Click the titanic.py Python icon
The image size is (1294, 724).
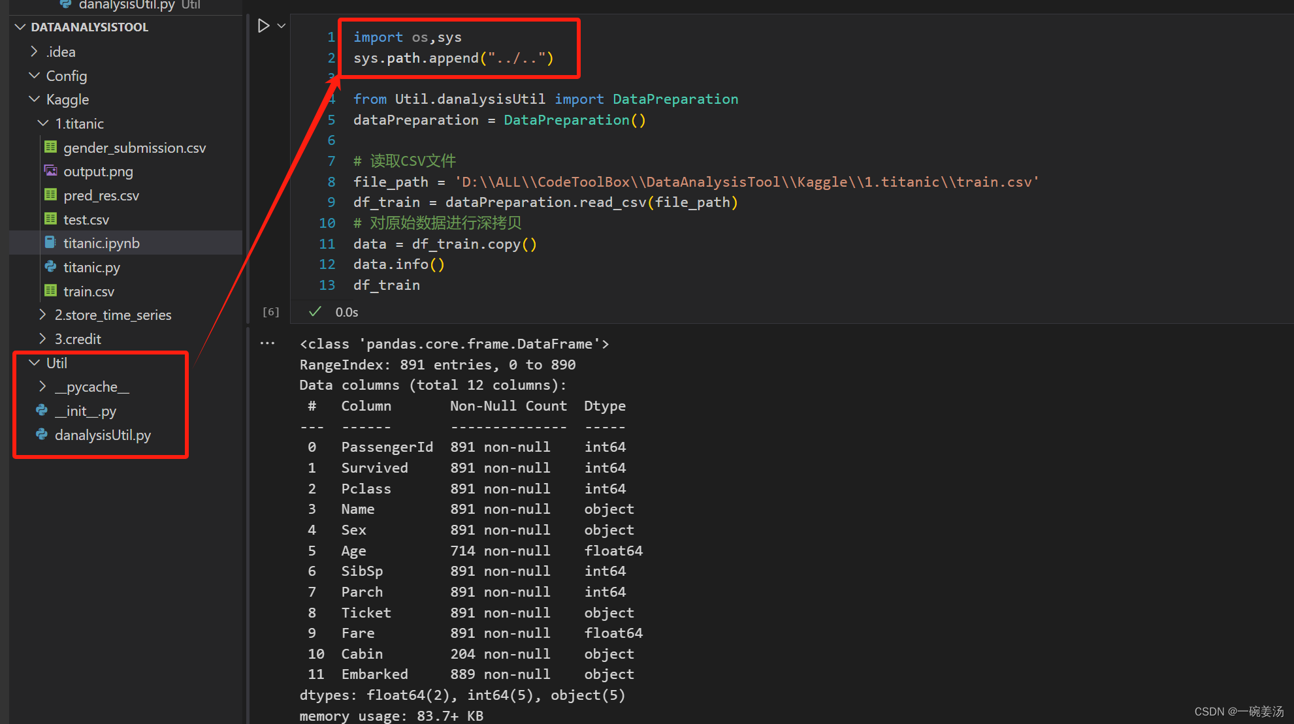point(50,266)
